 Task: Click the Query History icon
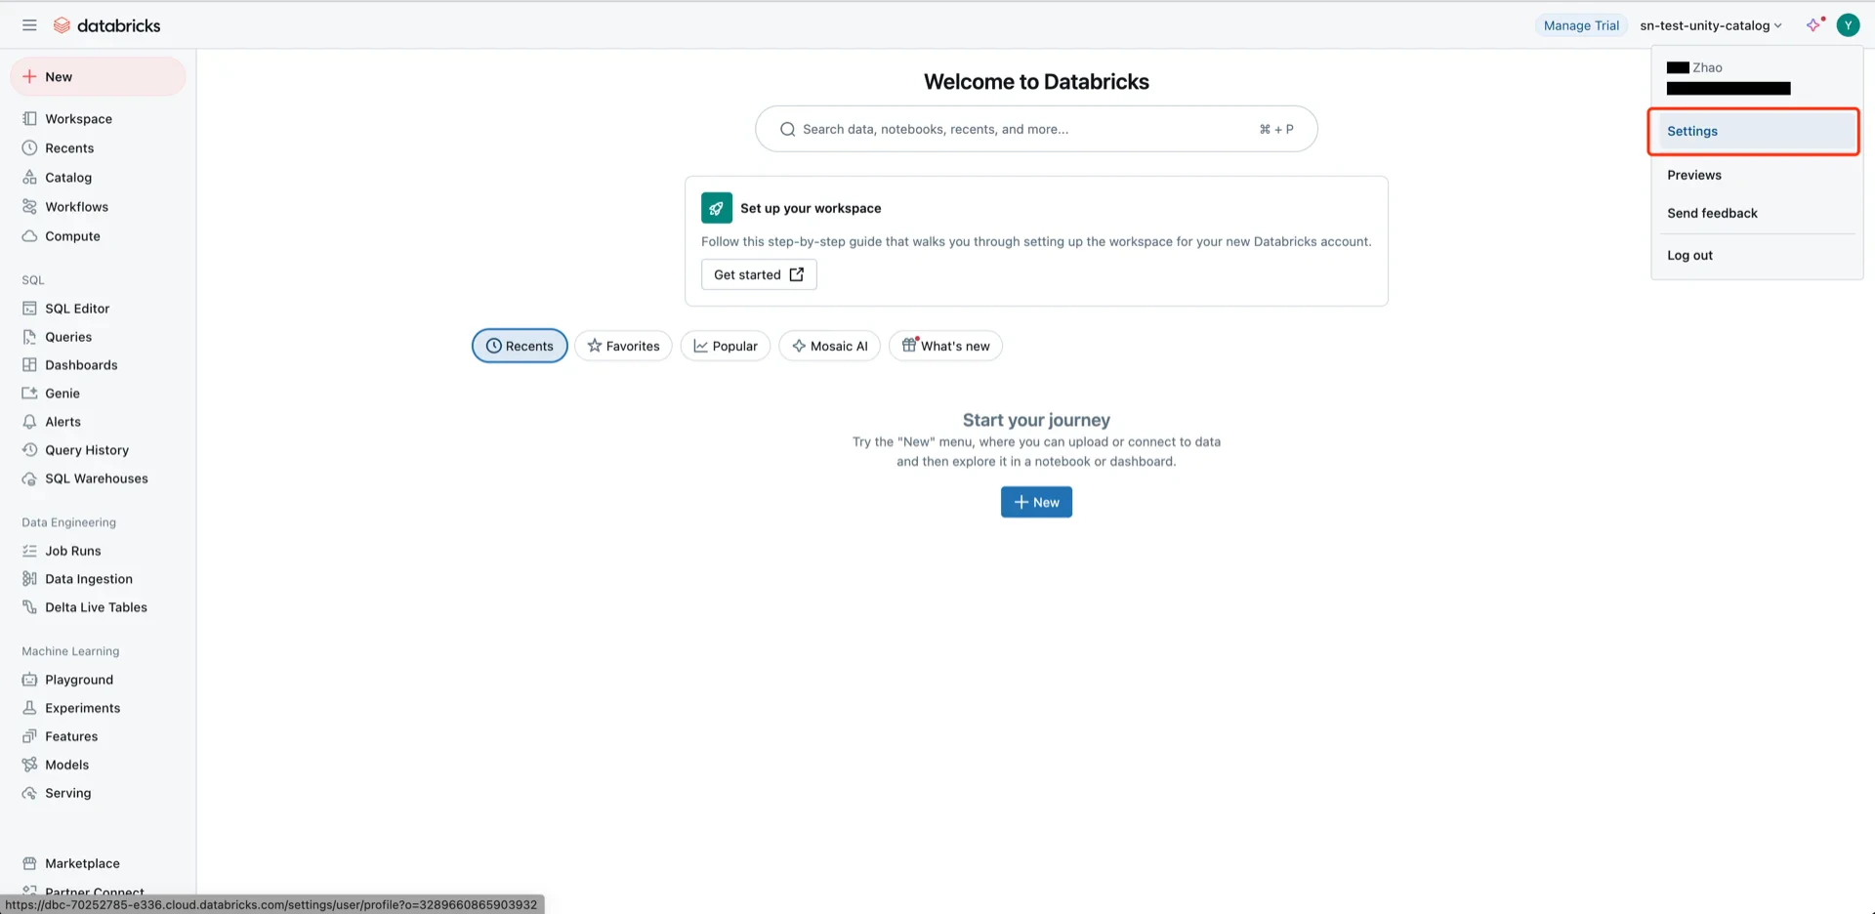click(x=29, y=449)
